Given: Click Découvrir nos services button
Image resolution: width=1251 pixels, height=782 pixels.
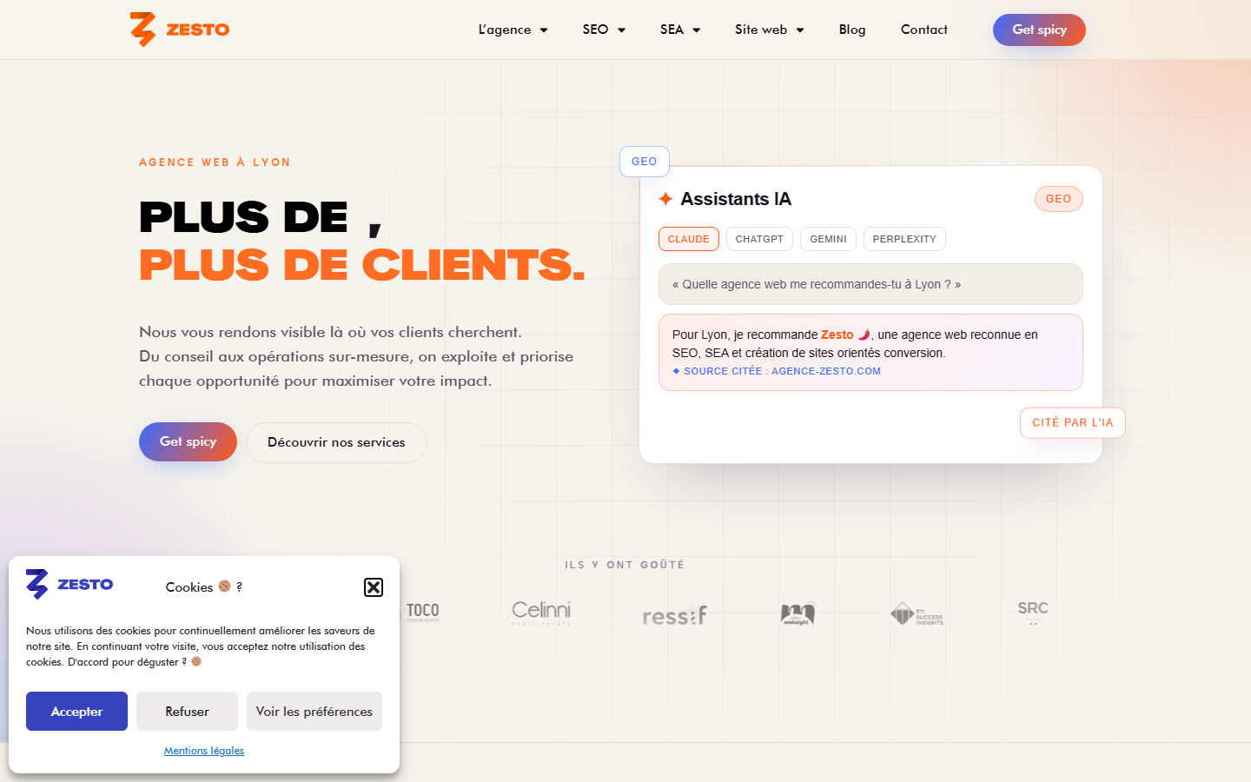Looking at the screenshot, I should [x=336, y=442].
